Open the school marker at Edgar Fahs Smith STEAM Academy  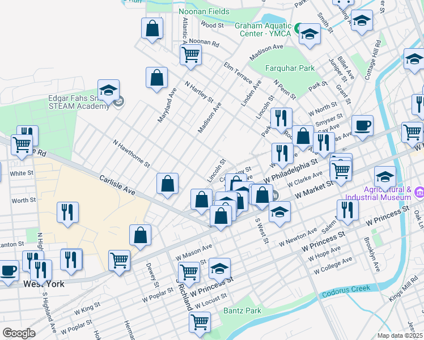pos(108,91)
